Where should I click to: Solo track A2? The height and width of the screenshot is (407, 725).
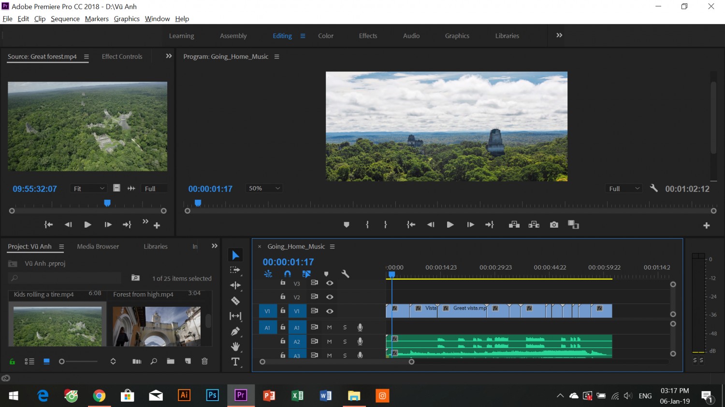(345, 341)
